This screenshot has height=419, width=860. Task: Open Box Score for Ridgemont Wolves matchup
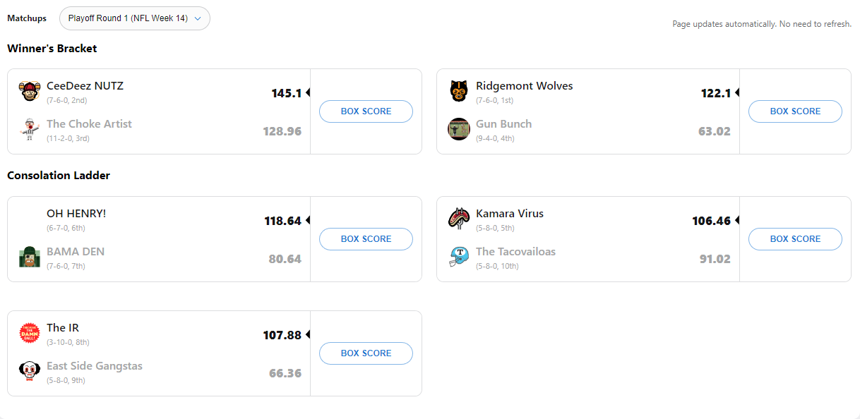click(x=795, y=111)
